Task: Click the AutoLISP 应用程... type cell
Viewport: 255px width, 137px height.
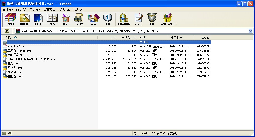Action: [153, 46]
